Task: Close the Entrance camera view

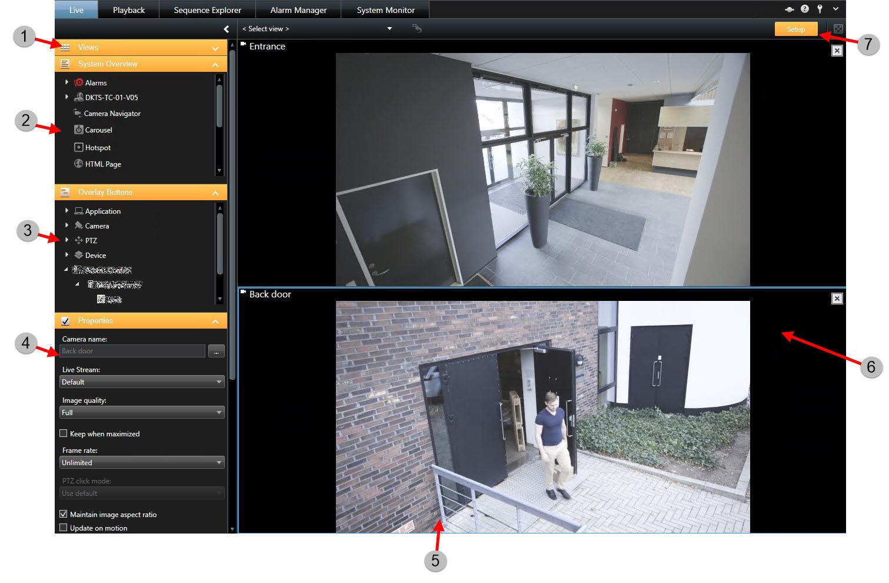Action: click(x=837, y=51)
